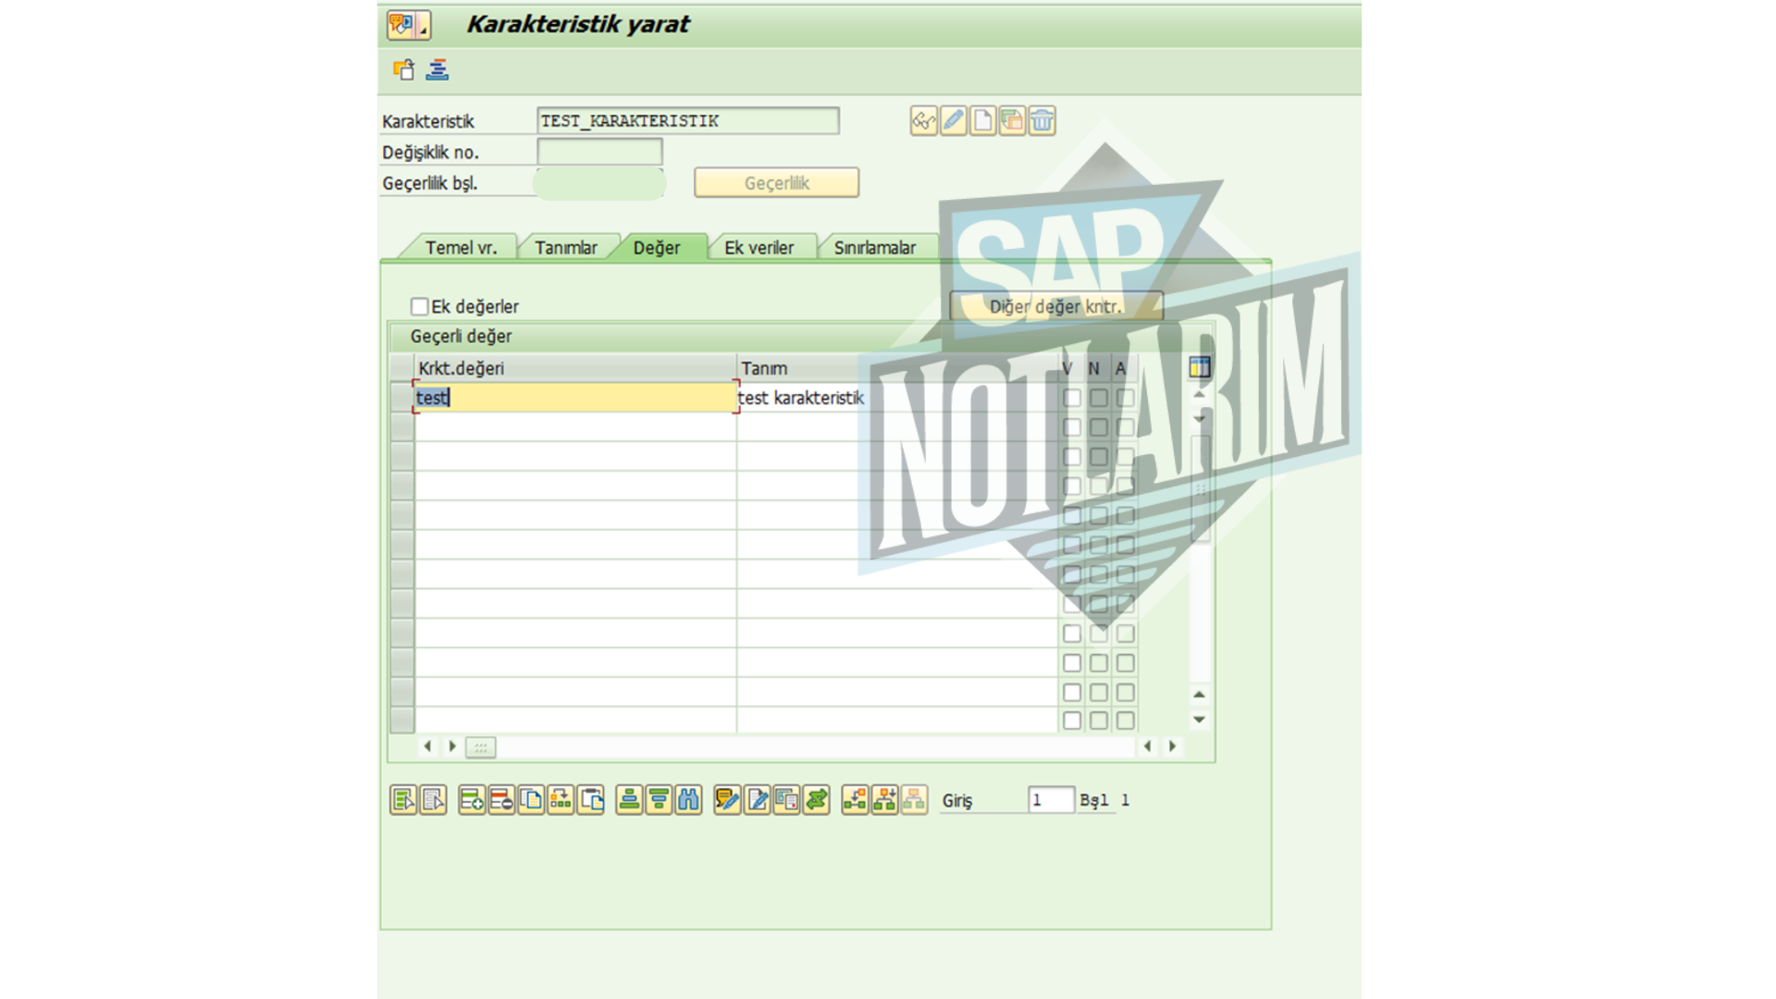Click the insert row icon with green plus
This screenshot has height=999, width=1776.
click(x=472, y=800)
